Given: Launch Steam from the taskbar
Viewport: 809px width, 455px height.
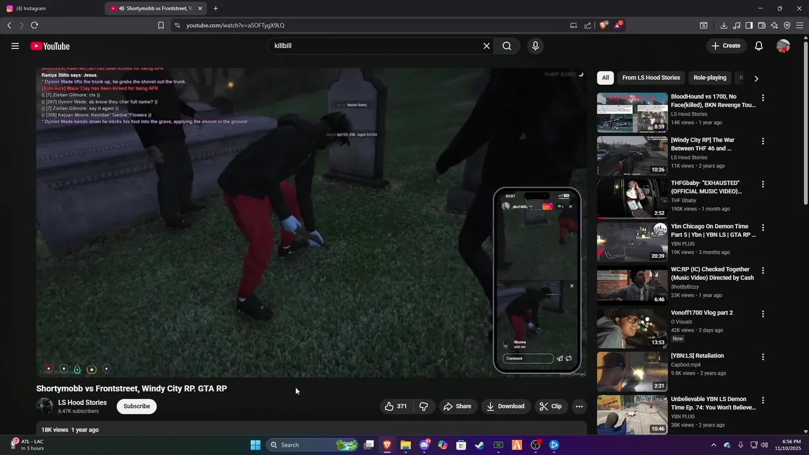Looking at the screenshot, I should (x=480, y=445).
